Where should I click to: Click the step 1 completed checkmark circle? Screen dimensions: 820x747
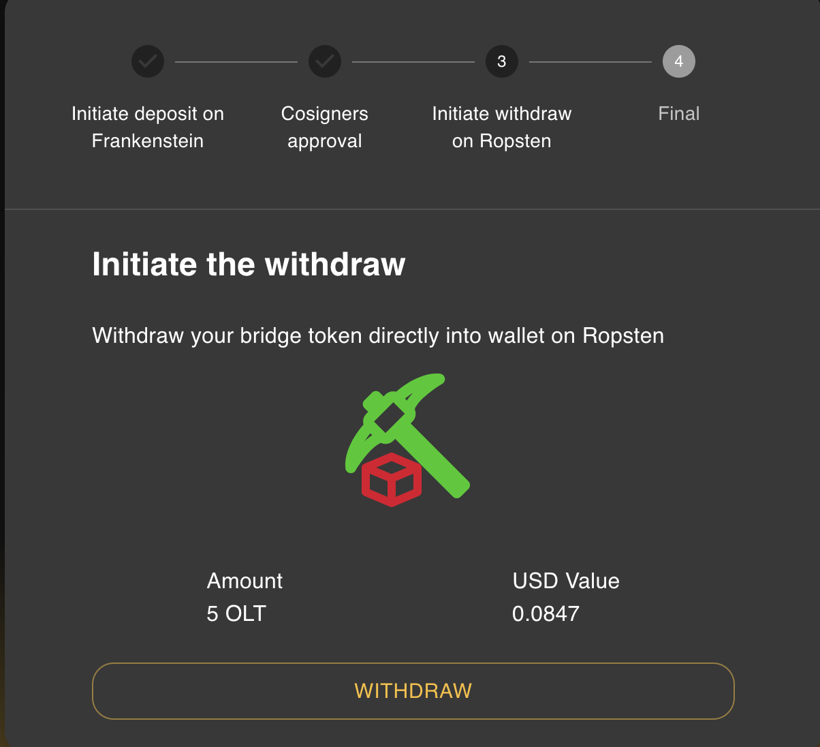pos(148,62)
